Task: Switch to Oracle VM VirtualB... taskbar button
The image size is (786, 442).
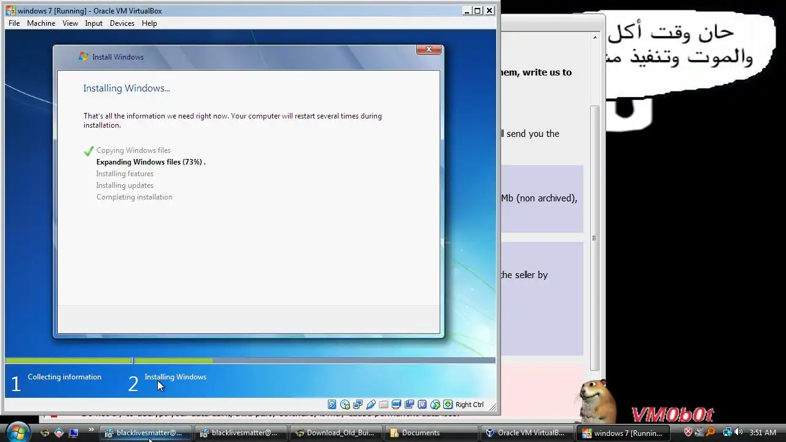Action: [x=527, y=433]
